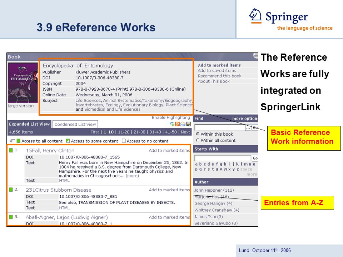Click Add to marked items in book panel
Viewport: 343px width, 257px height.
[219, 65]
